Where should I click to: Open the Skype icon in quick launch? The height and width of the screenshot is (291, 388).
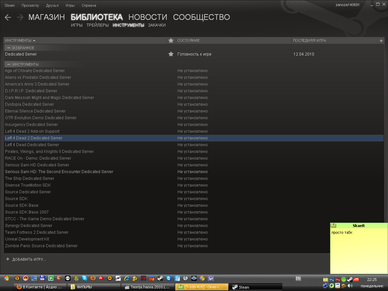[85, 278]
